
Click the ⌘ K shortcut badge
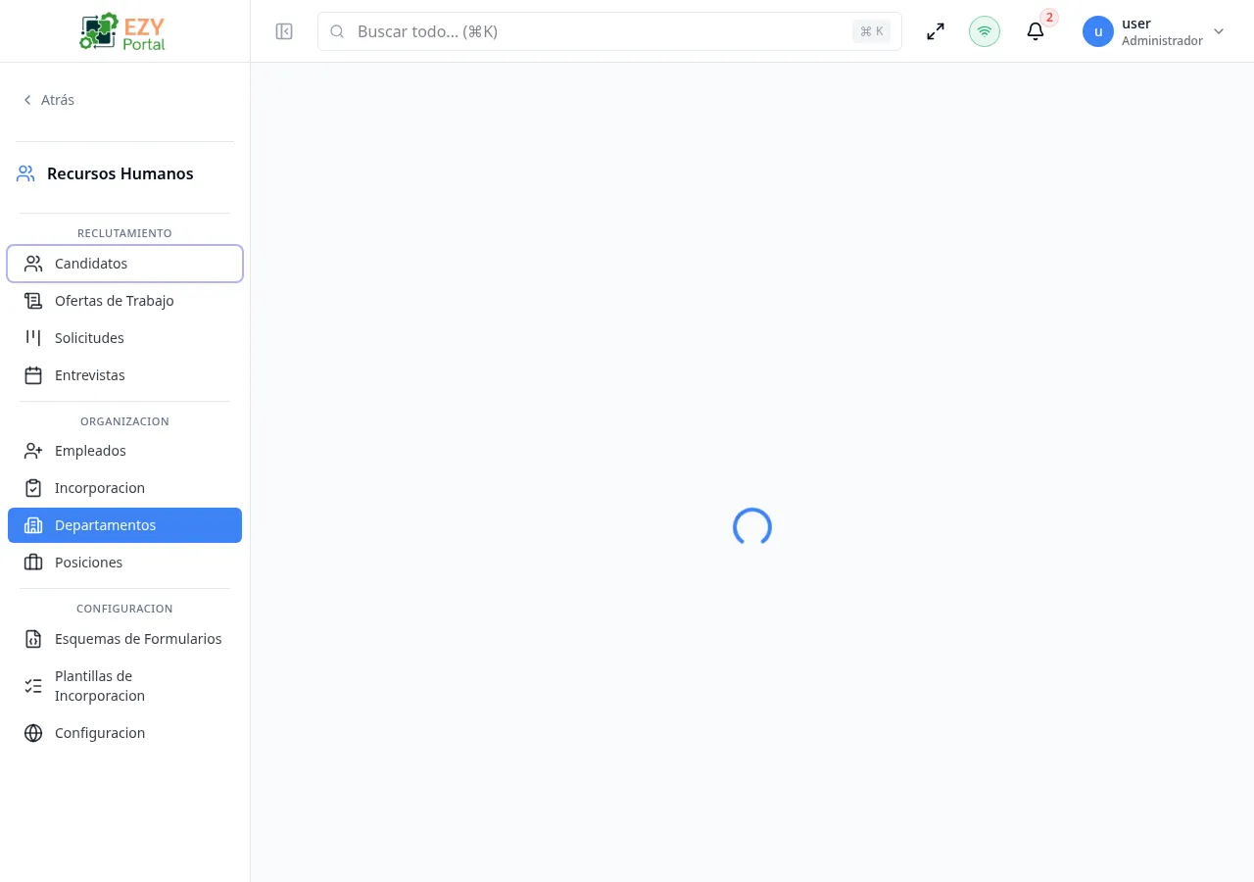(871, 31)
